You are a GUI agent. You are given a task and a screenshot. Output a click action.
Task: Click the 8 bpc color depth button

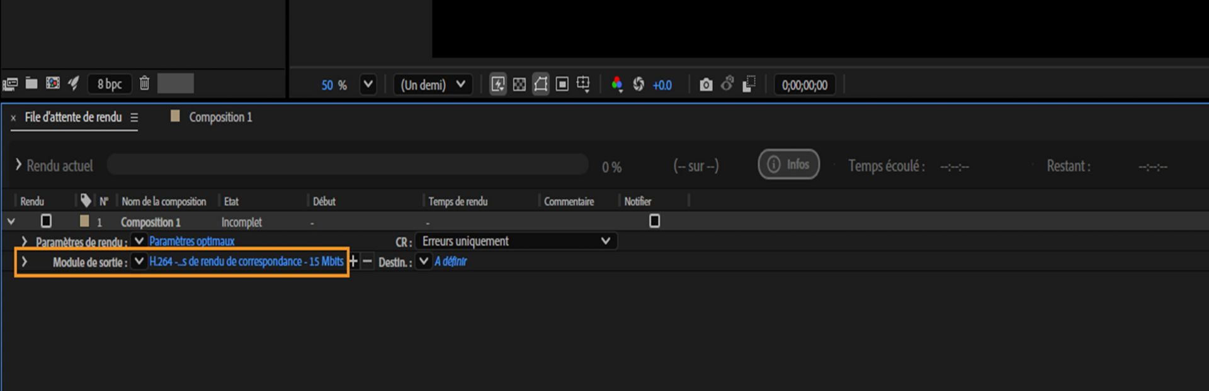point(110,84)
